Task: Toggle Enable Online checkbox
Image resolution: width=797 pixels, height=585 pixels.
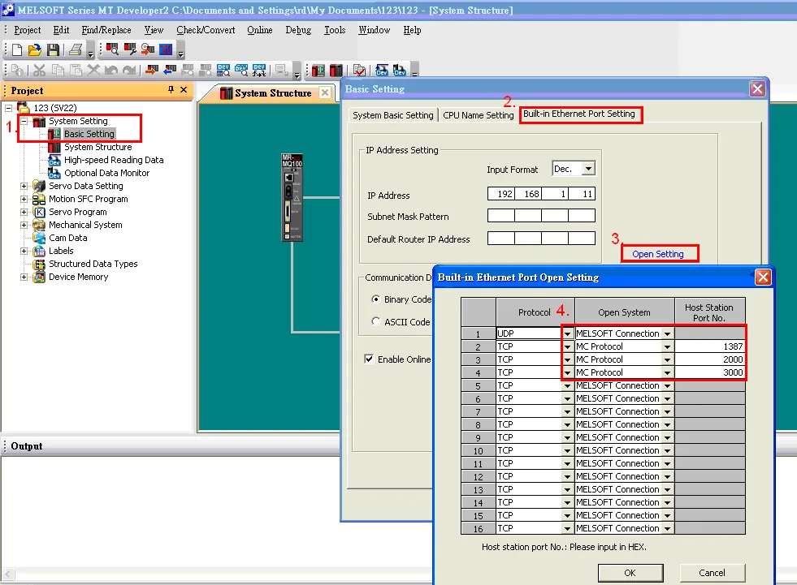Action: (x=369, y=359)
